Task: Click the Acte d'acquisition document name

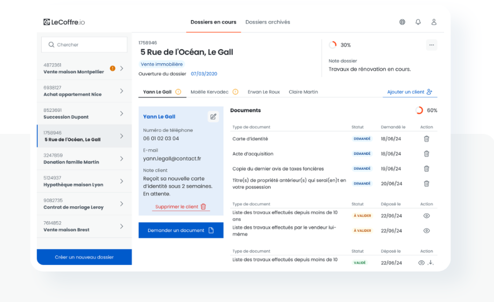Action: coord(253,154)
